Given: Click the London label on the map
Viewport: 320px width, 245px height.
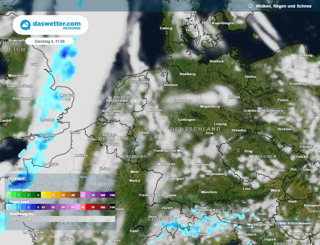Looking at the screenshot, I should (47, 120).
